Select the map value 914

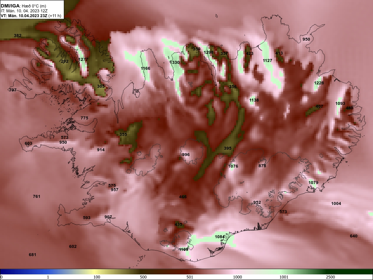(101, 150)
